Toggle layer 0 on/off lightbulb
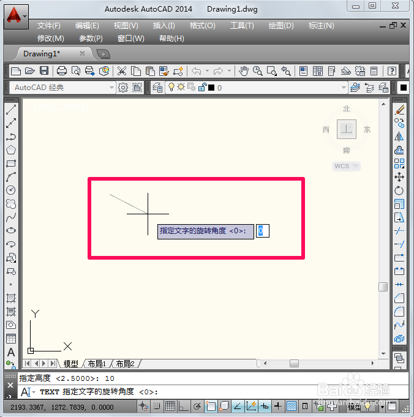414x417 pixels. click(171, 87)
